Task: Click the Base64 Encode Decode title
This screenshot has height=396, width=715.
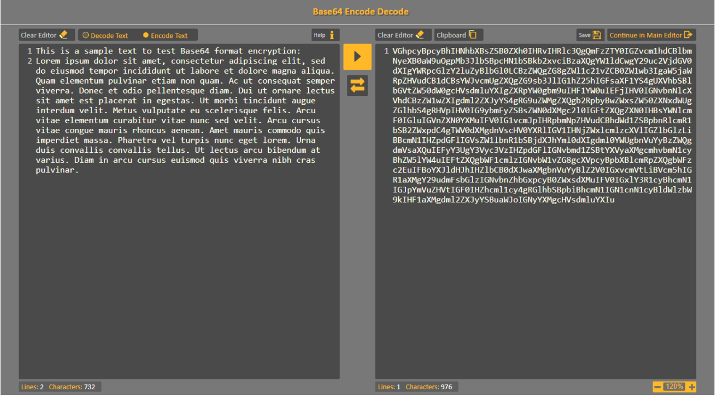Action: 360,12
